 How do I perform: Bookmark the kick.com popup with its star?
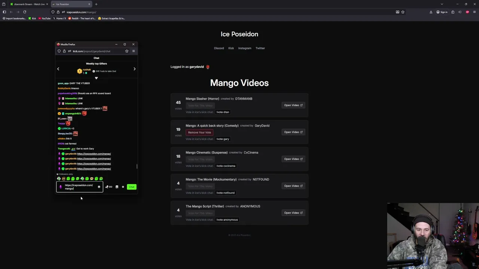point(127,51)
